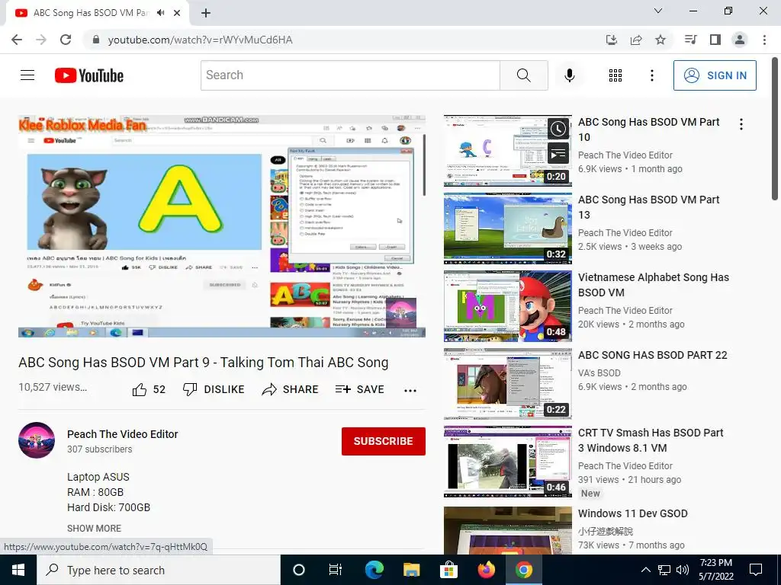This screenshot has height=585, width=781.
Task: Open the volume control in tray
Action: [683, 570]
